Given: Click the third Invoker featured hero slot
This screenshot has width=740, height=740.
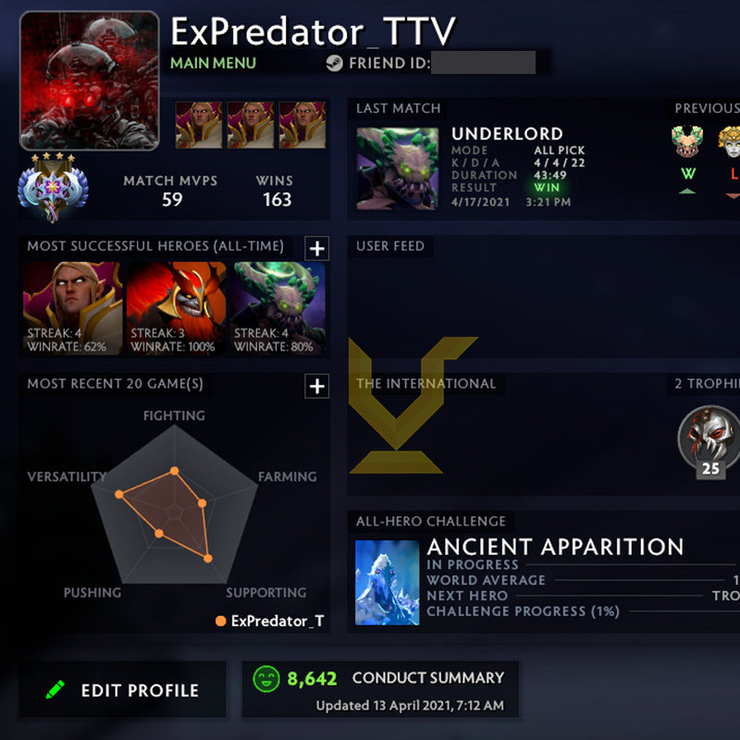Looking at the screenshot, I should 302,125.
